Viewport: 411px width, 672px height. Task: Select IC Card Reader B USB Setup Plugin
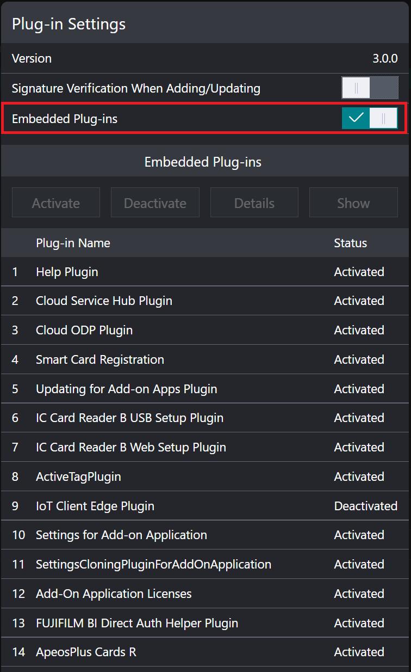coord(129,418)
